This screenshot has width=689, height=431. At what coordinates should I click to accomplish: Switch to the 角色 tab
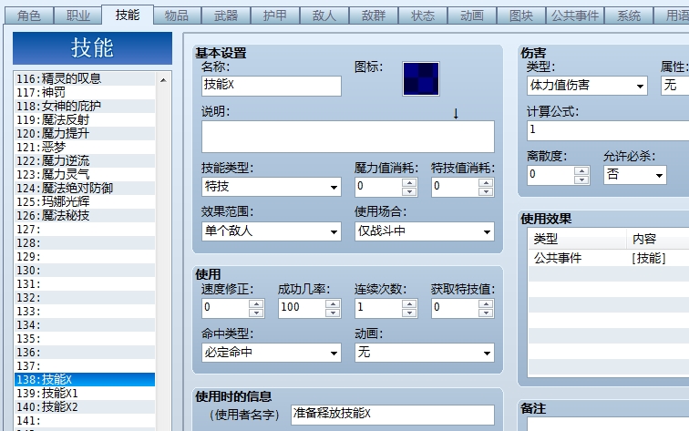pos(29,15)
